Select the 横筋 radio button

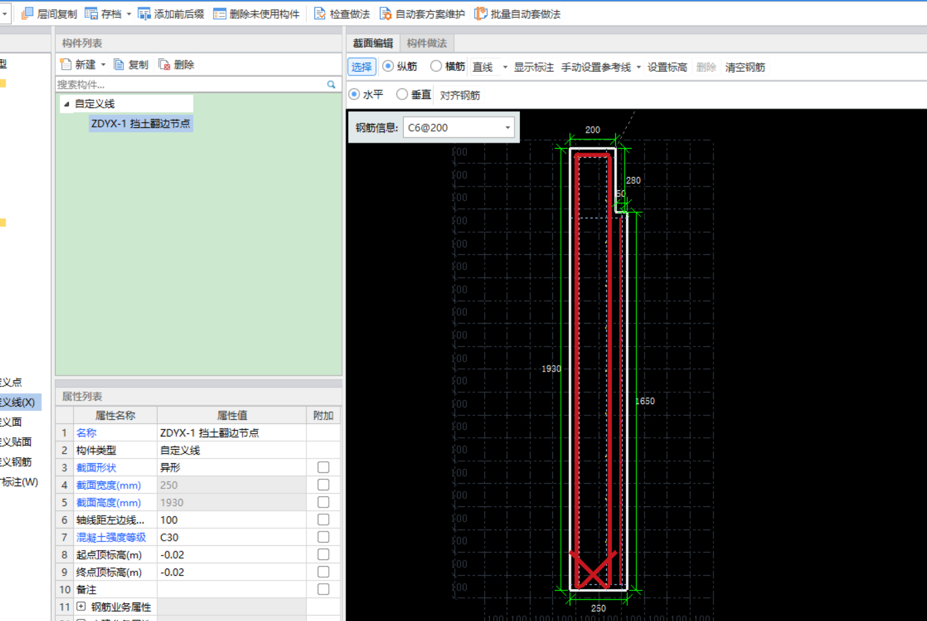[436, 66]
